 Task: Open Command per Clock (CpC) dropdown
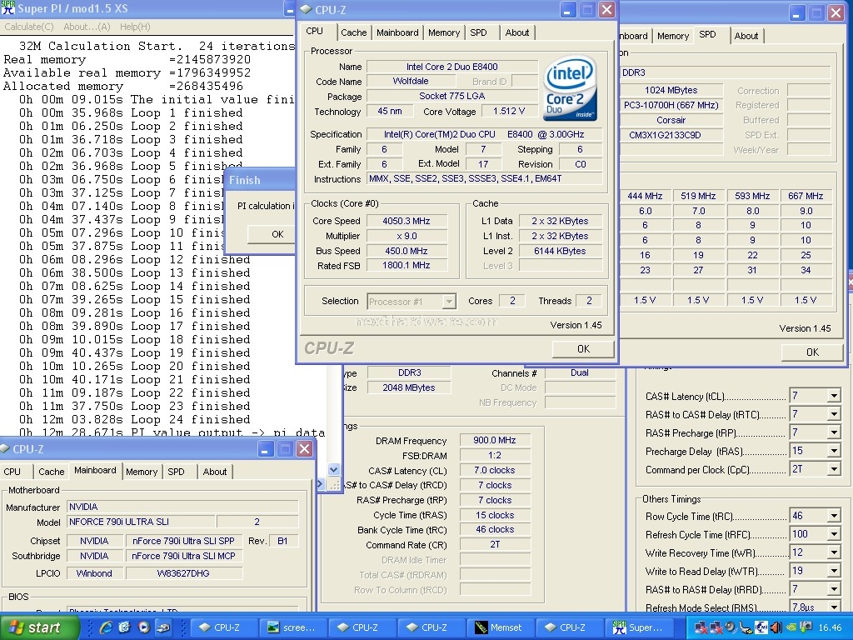pos(834,469)
